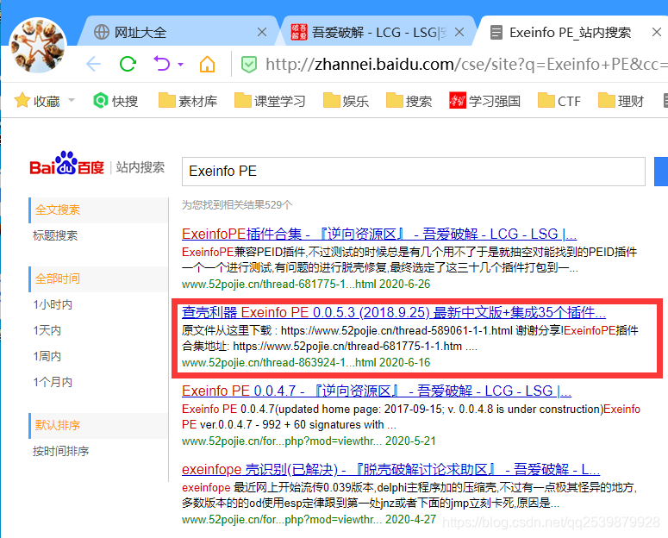Expand the 收藏 dropdown arrow
This screenshot has width=668, height=538.
point(72,100)
